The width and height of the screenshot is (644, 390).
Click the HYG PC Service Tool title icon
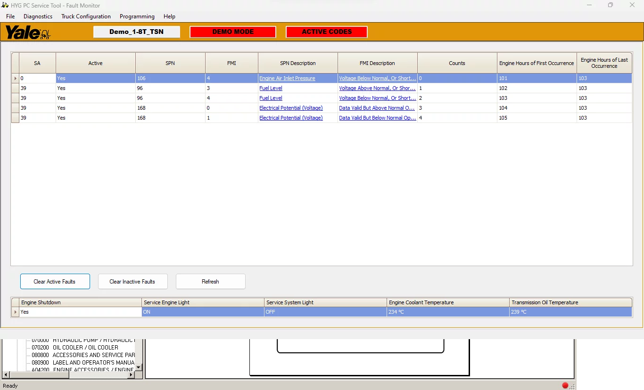(x=5, y=5)
